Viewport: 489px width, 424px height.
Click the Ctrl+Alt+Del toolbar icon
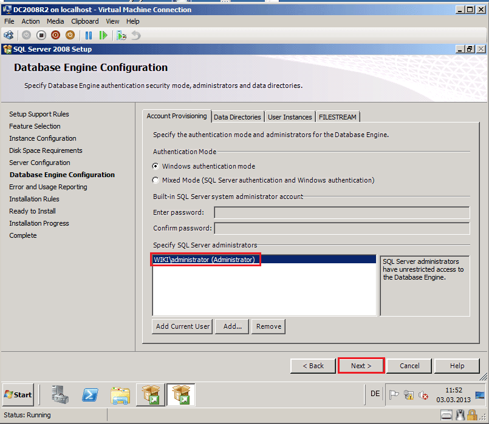(9, 35)
